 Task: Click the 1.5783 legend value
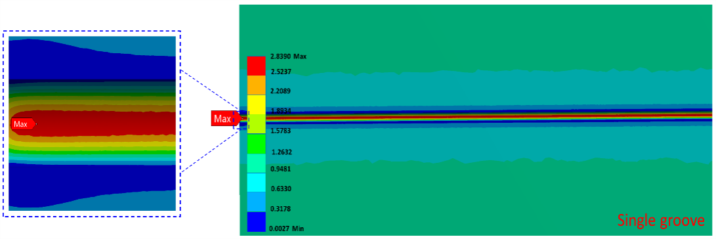pyautogui.click(x=281, y=131)
